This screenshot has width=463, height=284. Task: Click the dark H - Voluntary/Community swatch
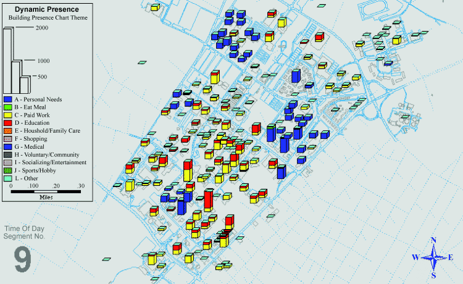coord(7,155)
